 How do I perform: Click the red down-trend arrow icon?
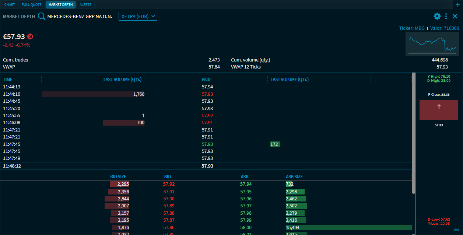tap(30, 36)
